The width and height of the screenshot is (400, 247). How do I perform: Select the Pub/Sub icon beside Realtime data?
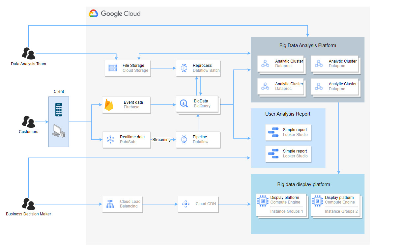[x=110, y=140]
